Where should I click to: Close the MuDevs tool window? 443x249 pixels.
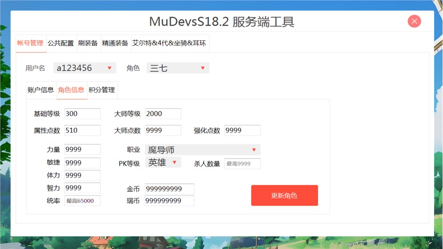414,21
